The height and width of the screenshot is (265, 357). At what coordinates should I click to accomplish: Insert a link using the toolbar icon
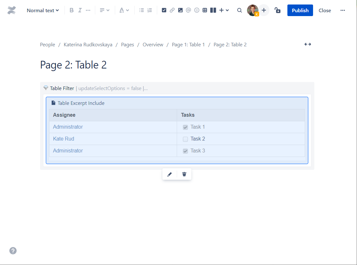(172, 10)
